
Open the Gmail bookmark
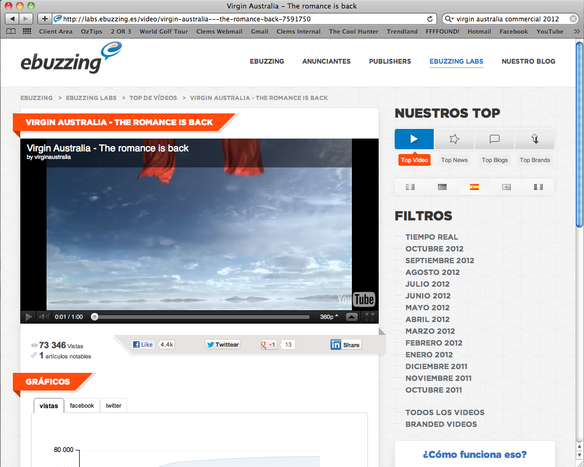tap(259, 32)
